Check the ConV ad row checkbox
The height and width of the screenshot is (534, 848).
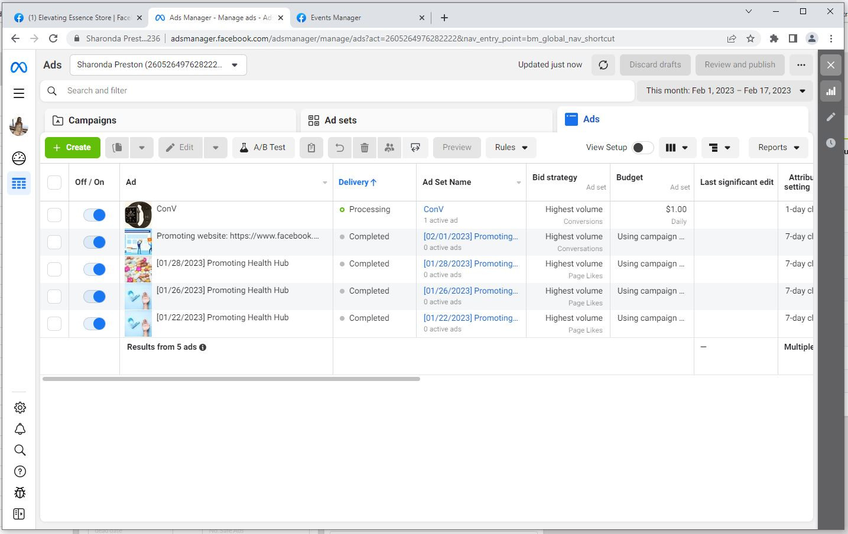pos(54,215)
